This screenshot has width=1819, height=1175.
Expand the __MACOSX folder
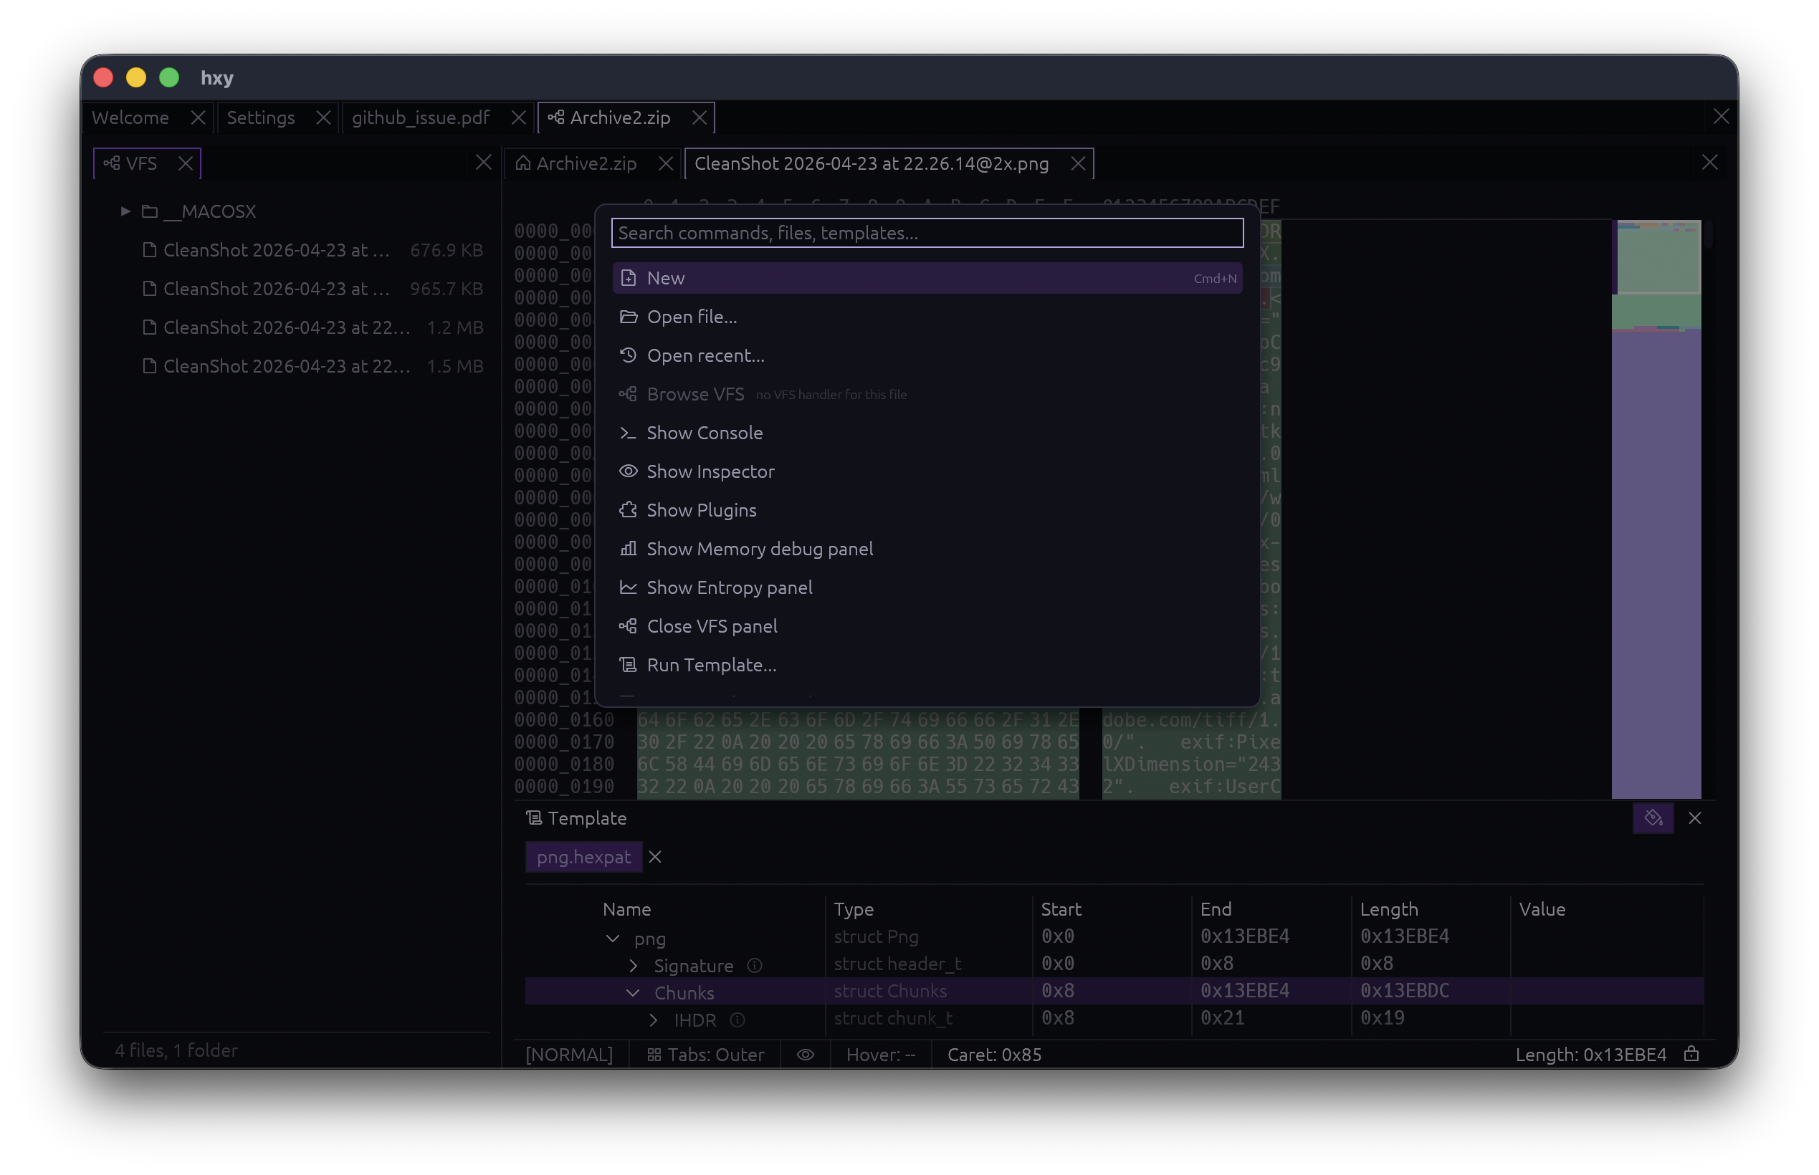click(x=125, y=211)
